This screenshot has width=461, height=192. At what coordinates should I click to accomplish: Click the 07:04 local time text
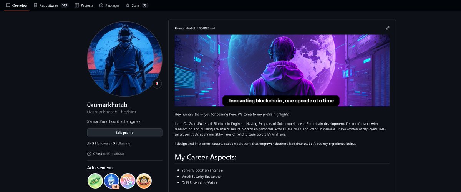pyautogui.click(x=98, y=154)
